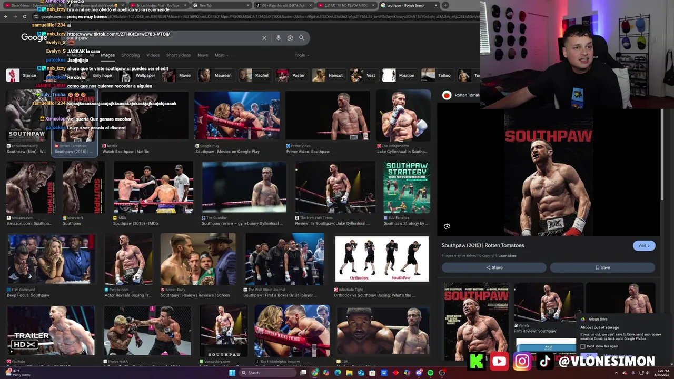The image size is (674, 379).
Task: Open BJJ Fanatics Southpaw Strategy result
Action: point(407,194)
